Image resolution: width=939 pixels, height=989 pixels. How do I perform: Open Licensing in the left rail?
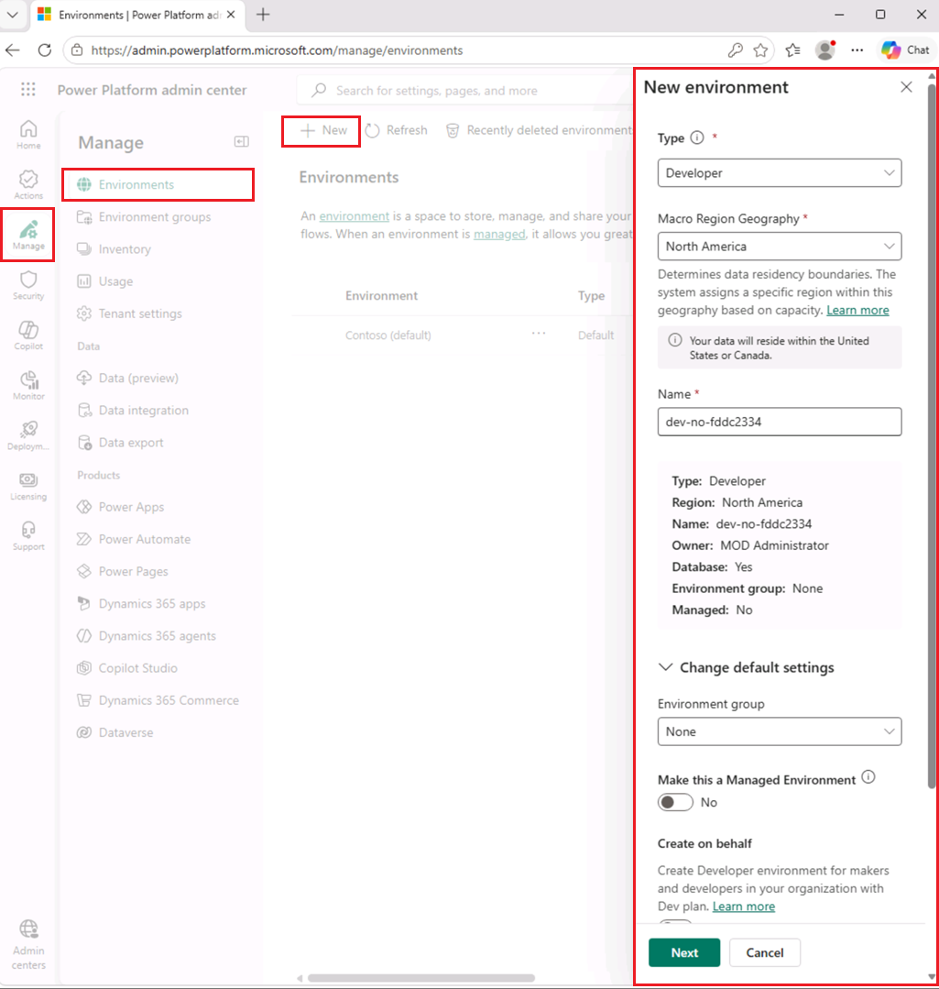pyautogui.click(x=28, y=486)
